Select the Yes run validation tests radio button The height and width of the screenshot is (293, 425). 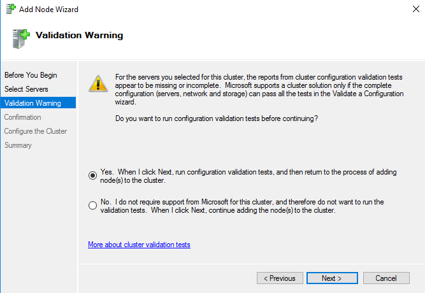[x=93, y=175]
